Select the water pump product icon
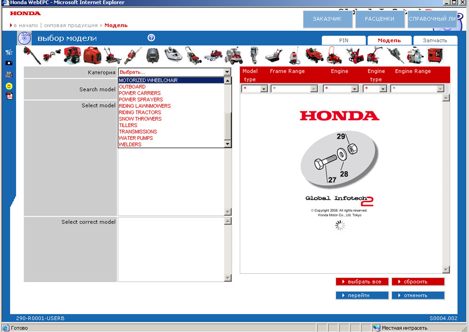The width and height of the screenshot is (469, 332). [415, 55]
